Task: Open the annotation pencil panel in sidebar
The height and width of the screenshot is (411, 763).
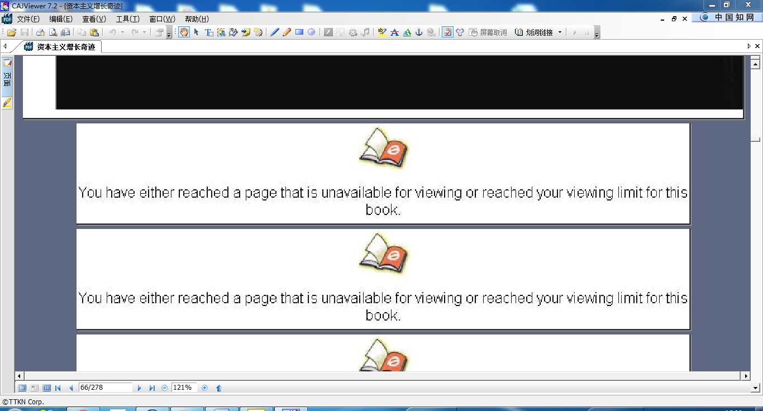Action: (x=7, y=103)
